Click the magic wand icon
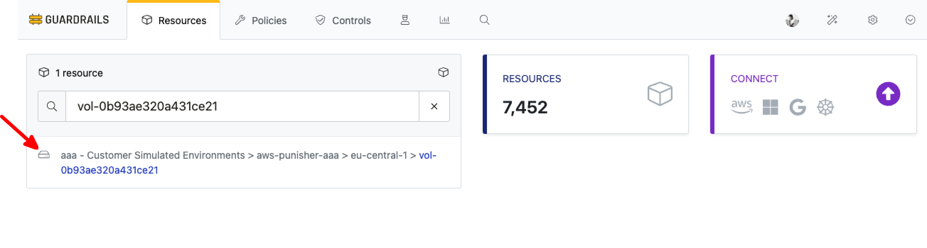Viewport: 927px width, 248px height. 832,20
